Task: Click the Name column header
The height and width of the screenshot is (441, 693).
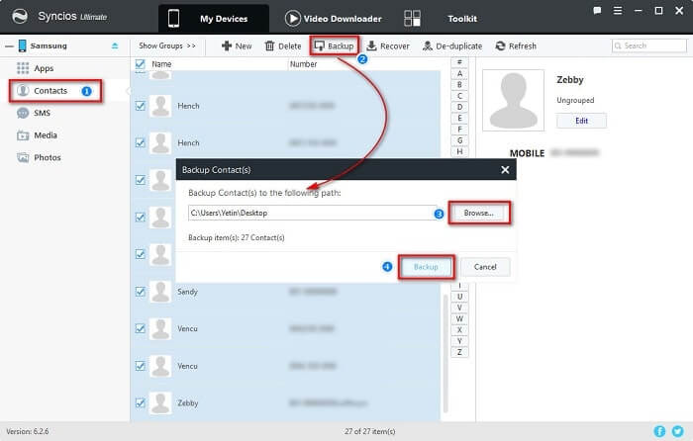Action: tap(161, 64)
